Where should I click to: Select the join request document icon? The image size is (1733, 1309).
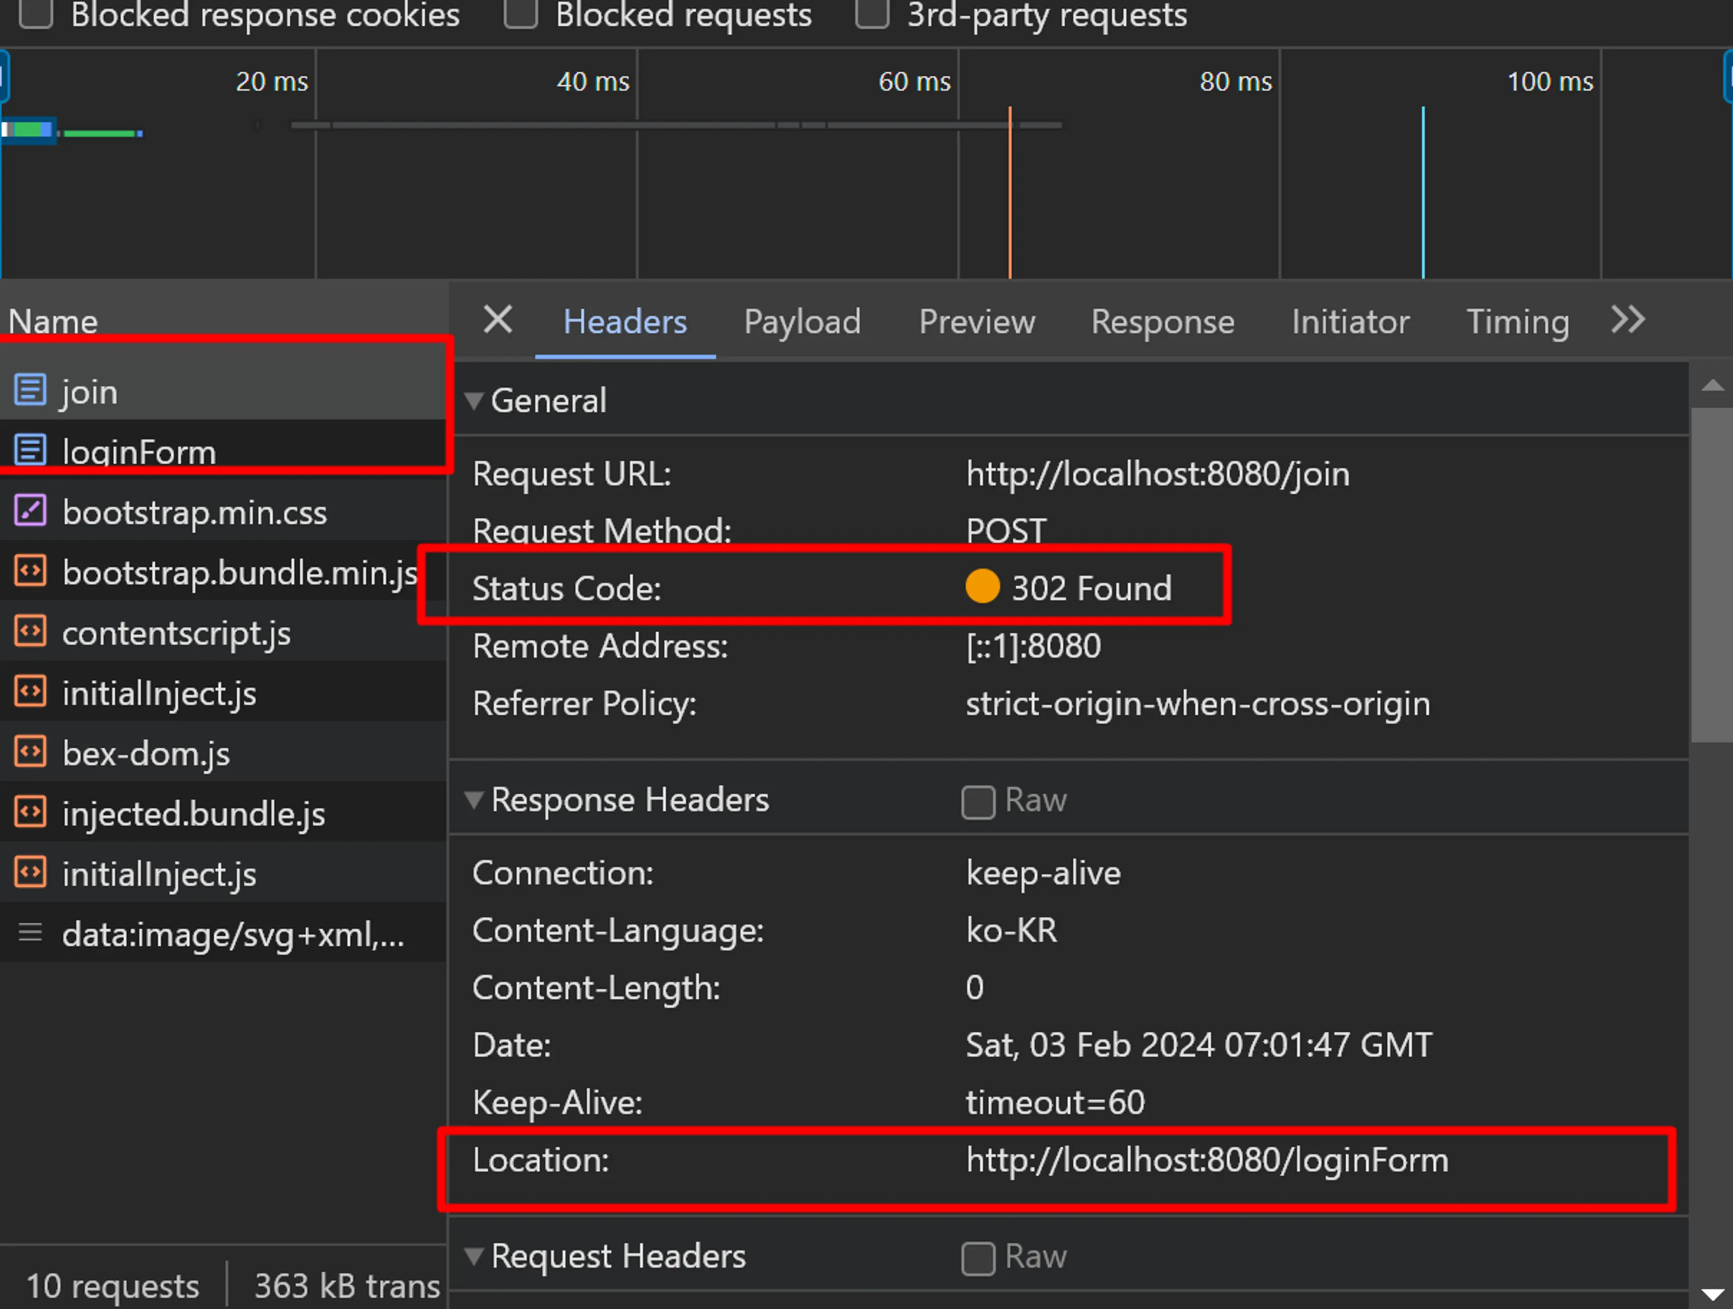[x=31, y=390]
